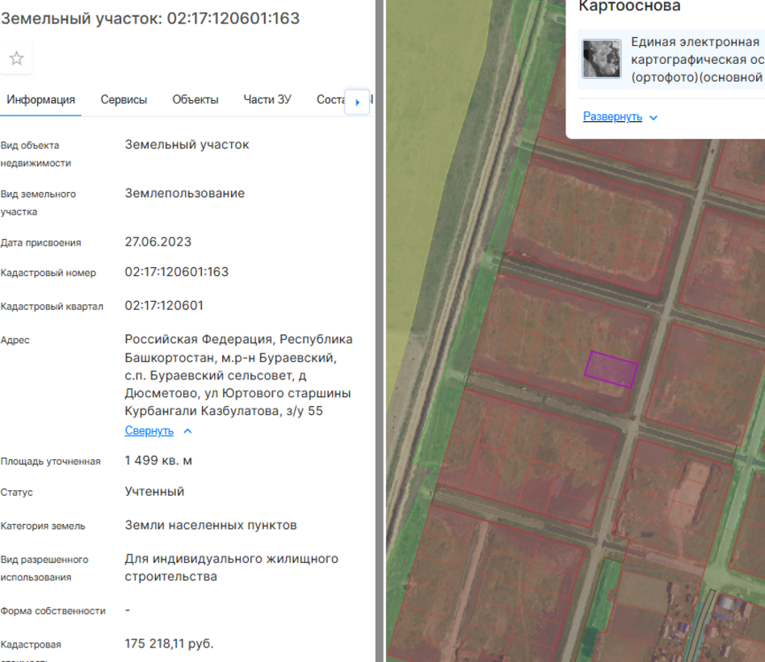
Task: Collapse the address with the Свернуть link
Action: 149,431
